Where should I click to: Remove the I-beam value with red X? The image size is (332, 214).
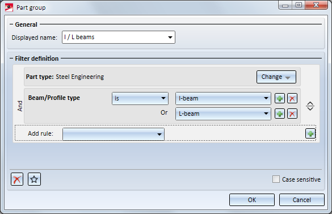point(292,99)
